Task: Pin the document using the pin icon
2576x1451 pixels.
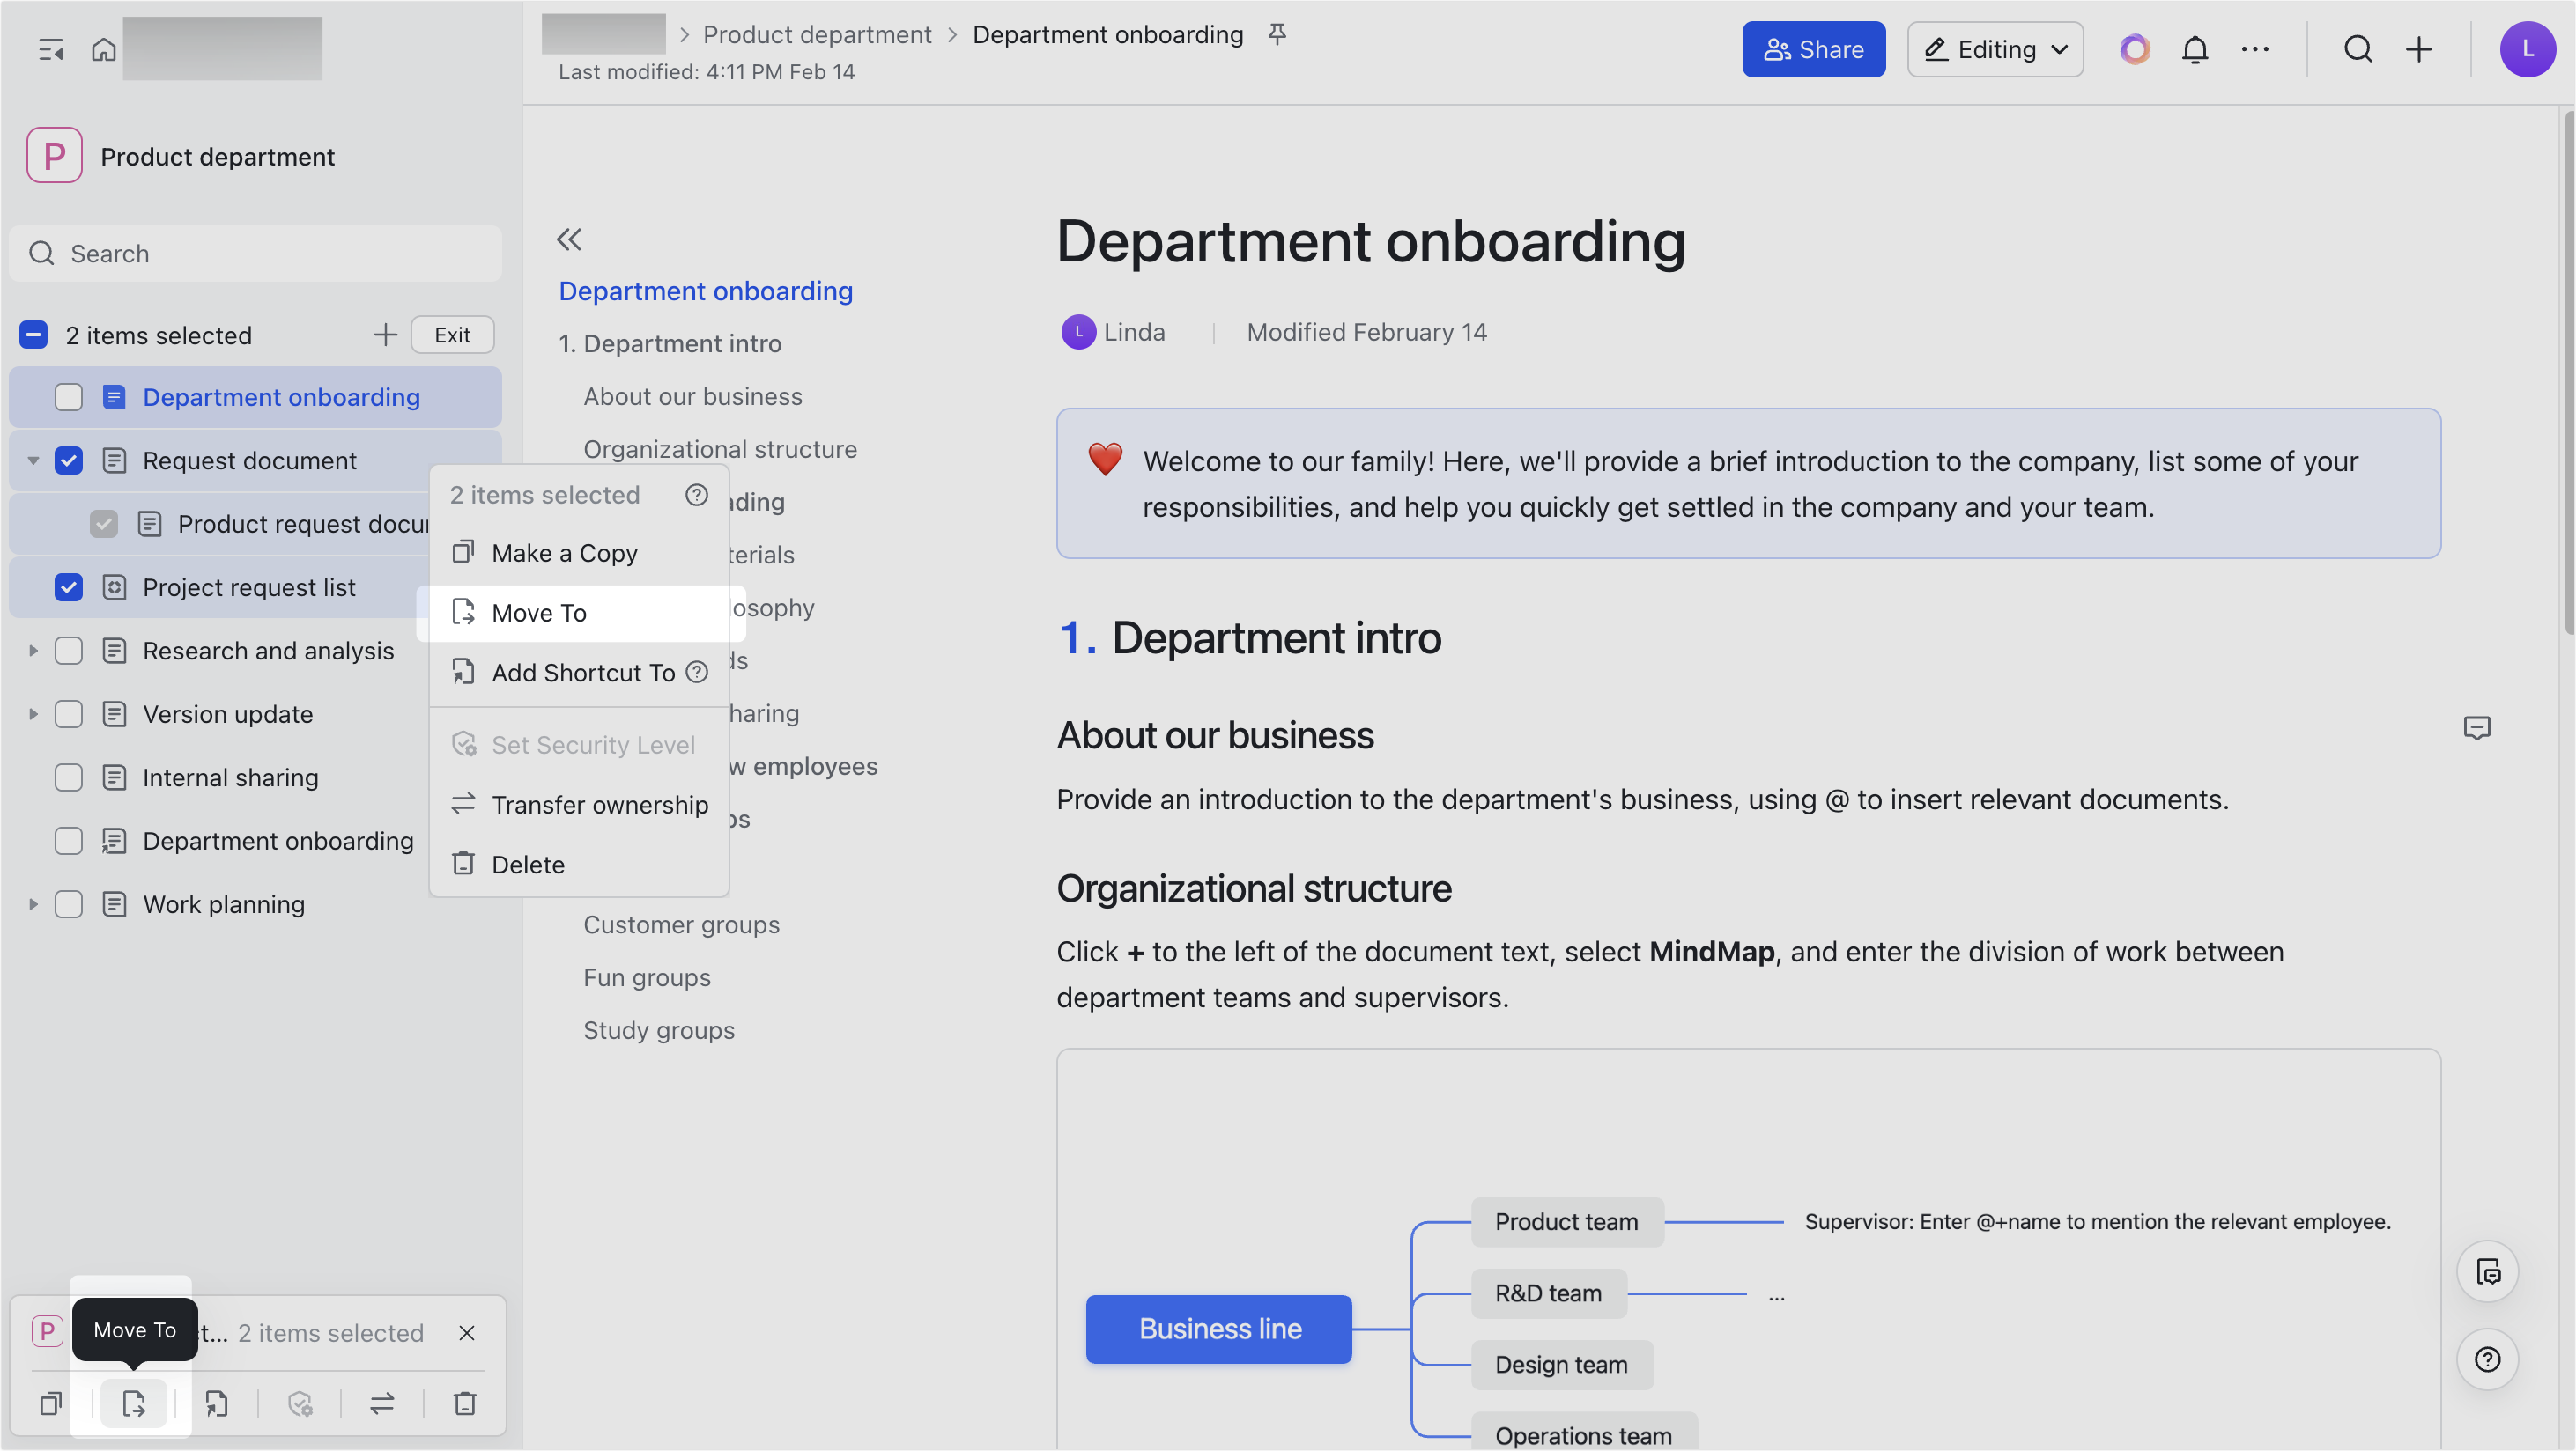Action: pyautogui.click(x=1277, y=35)
